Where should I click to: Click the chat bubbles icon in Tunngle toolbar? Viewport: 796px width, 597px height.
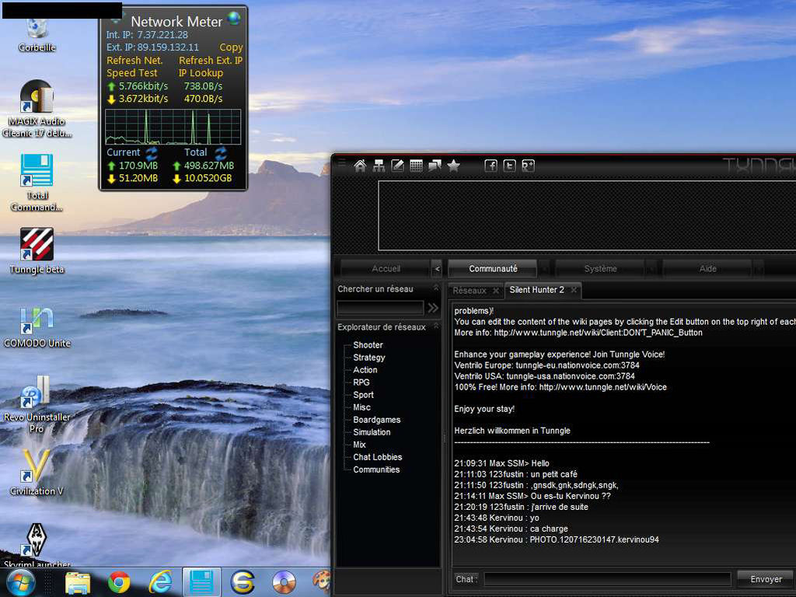(x=435, y=166)
